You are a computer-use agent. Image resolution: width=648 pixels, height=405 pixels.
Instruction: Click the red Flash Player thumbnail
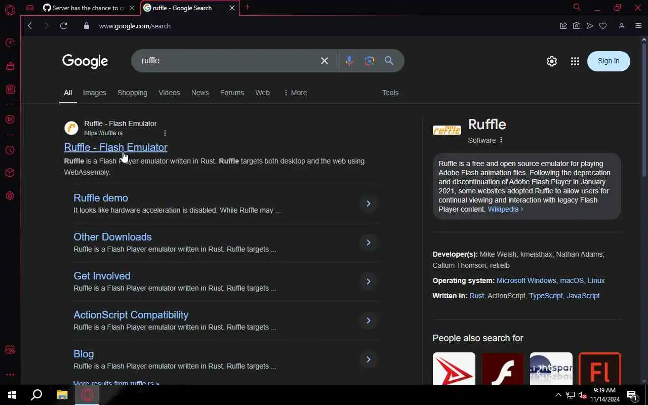502,369
